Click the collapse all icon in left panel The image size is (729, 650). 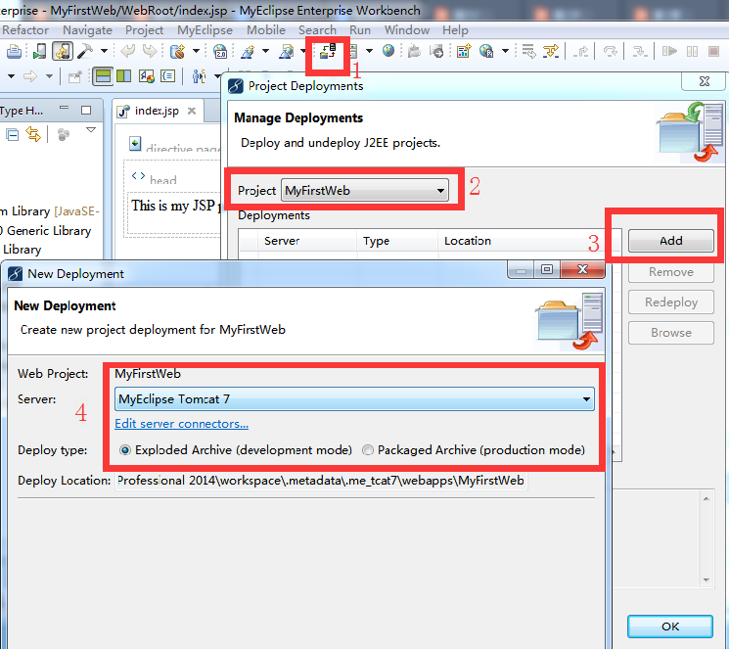tap(13, 135)
